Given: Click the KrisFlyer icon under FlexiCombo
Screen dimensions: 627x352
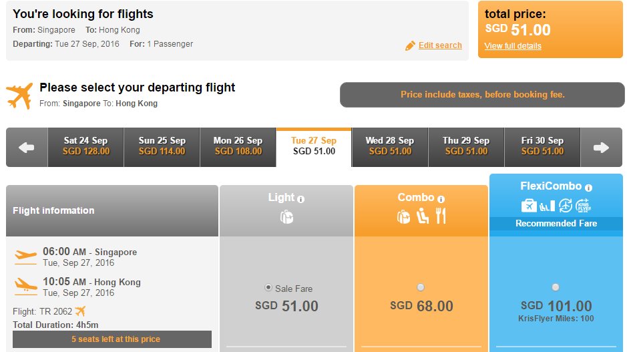Looking at the screenshot, I should tap(584, 206).
